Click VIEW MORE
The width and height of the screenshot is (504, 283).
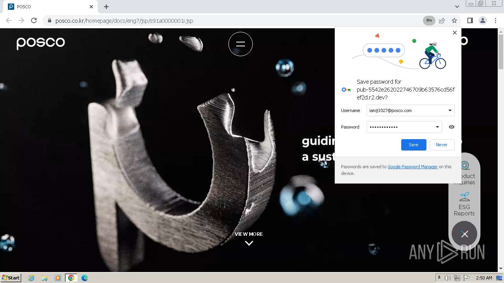(249, 234)
